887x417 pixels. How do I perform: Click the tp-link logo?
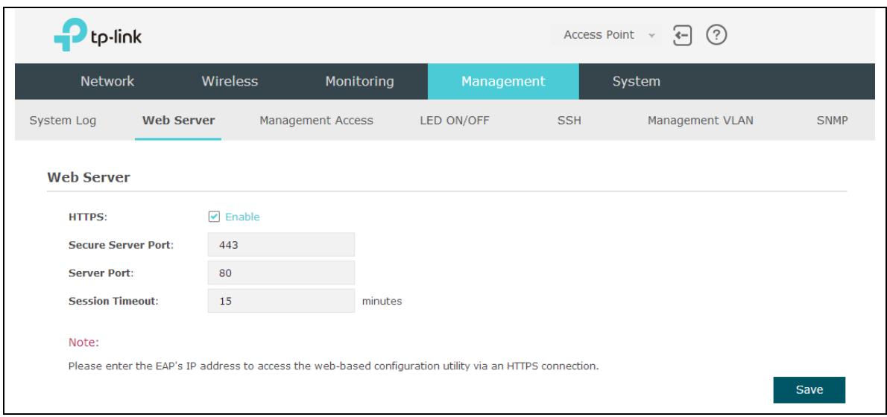[x=98, y=35]
